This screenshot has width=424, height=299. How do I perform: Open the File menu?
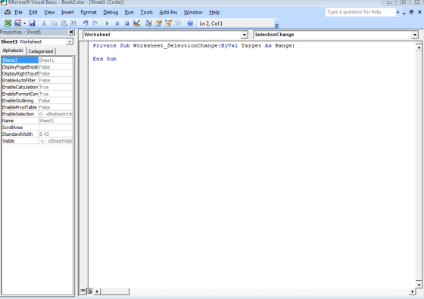pos(18,12)
